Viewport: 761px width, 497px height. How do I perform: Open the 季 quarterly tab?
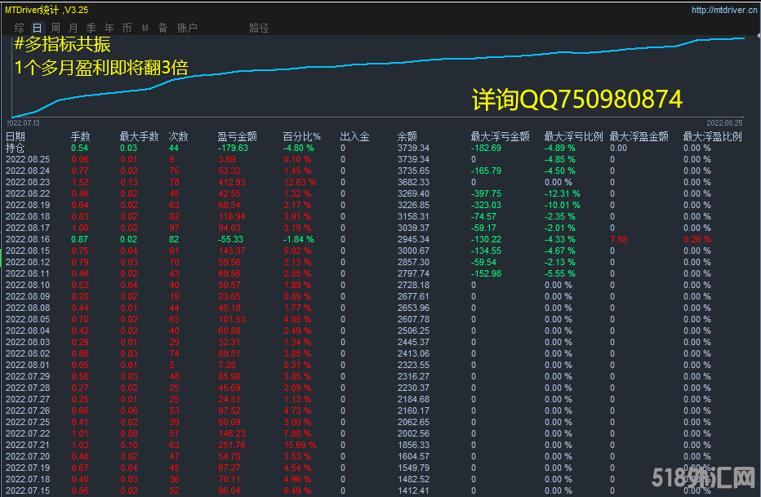(91, 28)
